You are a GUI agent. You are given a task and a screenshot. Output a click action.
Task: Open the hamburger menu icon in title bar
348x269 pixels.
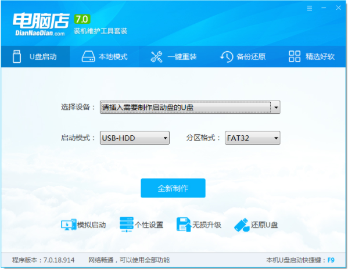pos(310,9)
